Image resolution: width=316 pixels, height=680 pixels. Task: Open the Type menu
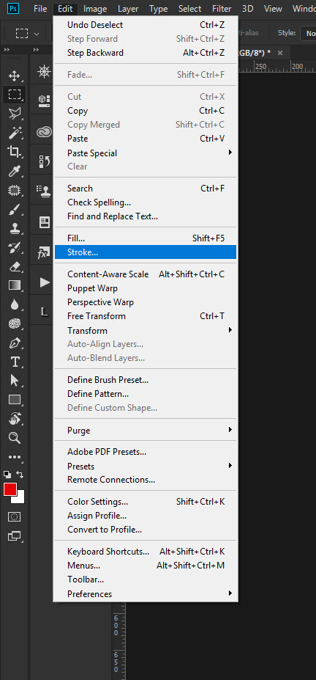pyautogui.click(x=159, y=9)
